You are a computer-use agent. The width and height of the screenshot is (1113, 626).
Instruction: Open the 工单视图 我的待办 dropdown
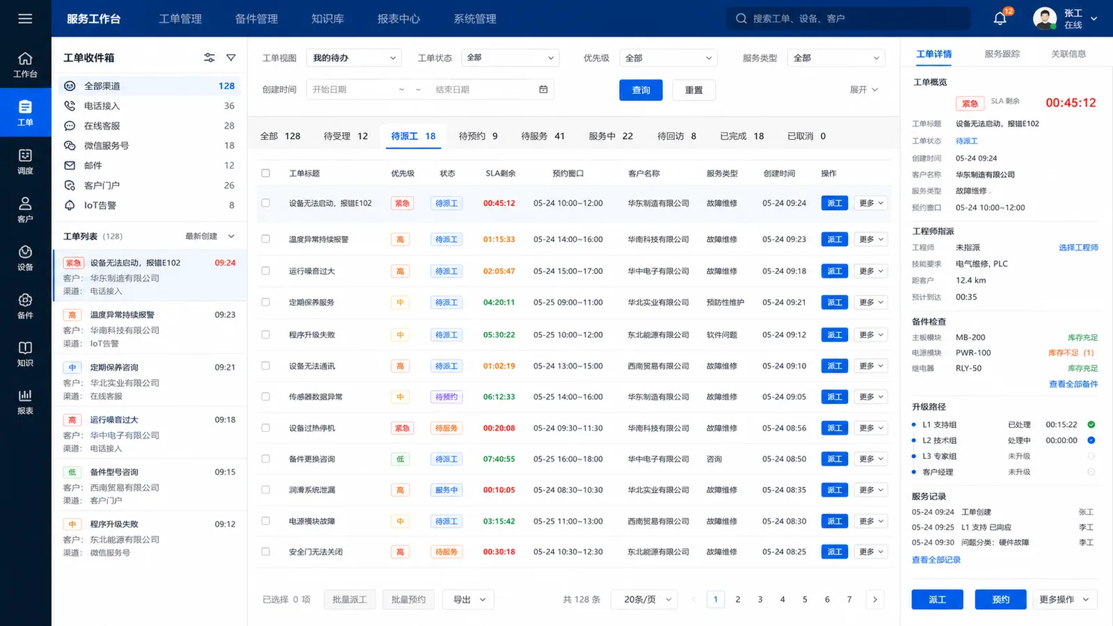(354, 58)
